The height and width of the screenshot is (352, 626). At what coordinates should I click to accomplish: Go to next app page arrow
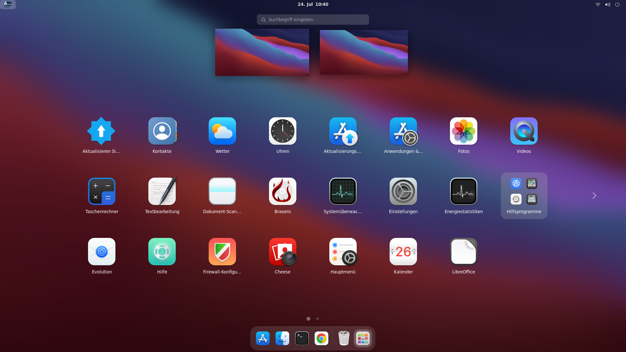[x=594, y=196]
